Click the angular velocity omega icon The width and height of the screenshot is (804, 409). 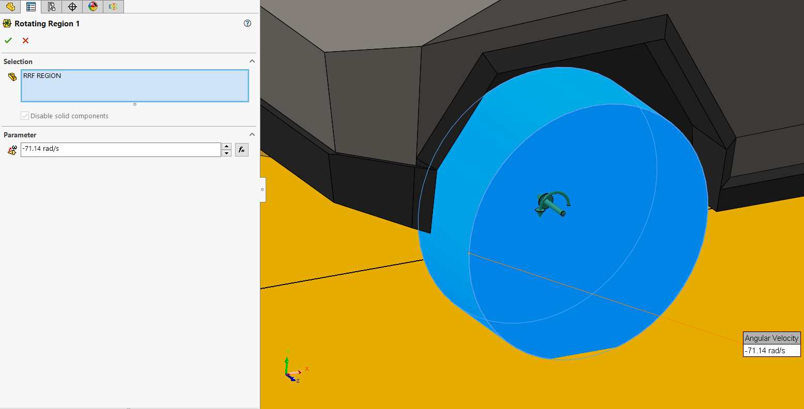12,150
